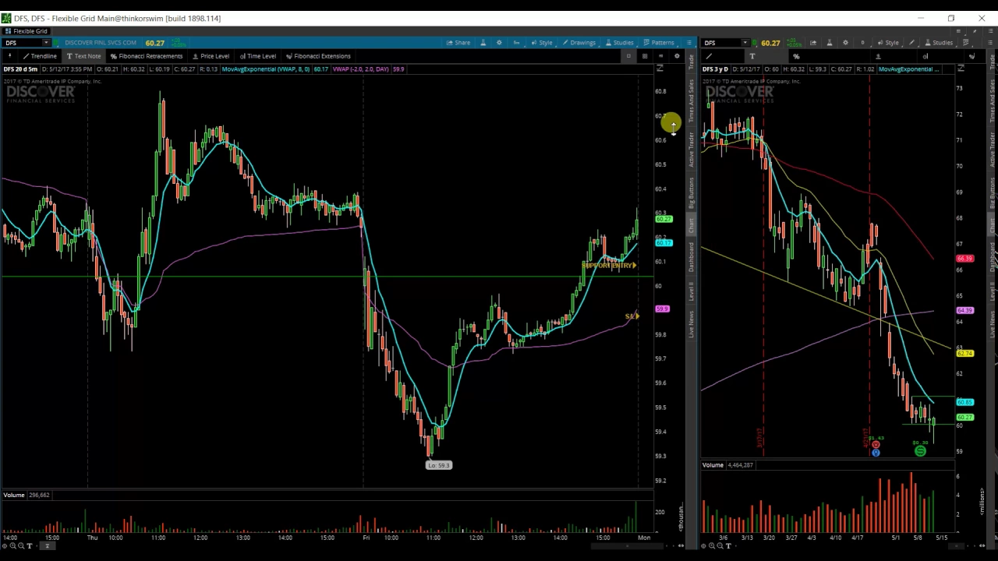Select the Text Note drawing tool
The height and width of the screenshot is (561, 998).
tap(83, 56)
